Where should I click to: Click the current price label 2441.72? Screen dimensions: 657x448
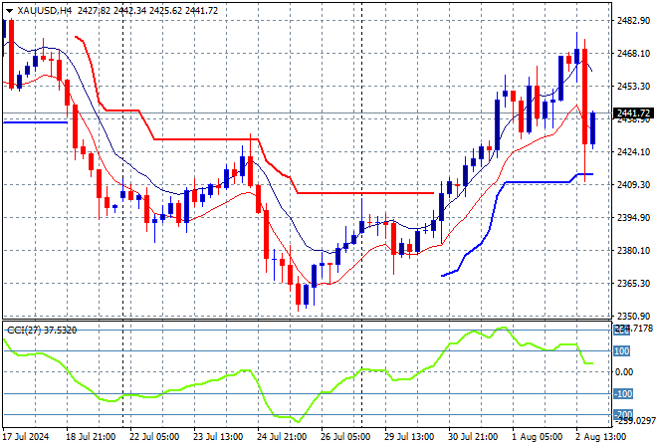[x=633, y=113]
